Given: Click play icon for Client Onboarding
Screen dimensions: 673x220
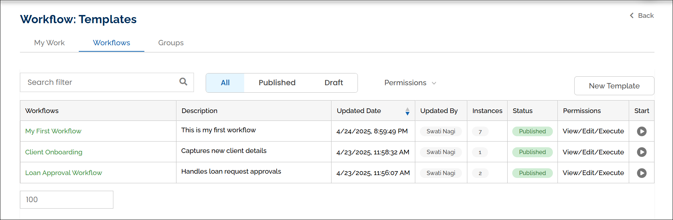Looking at the screenshot, I should click(642, 152).
